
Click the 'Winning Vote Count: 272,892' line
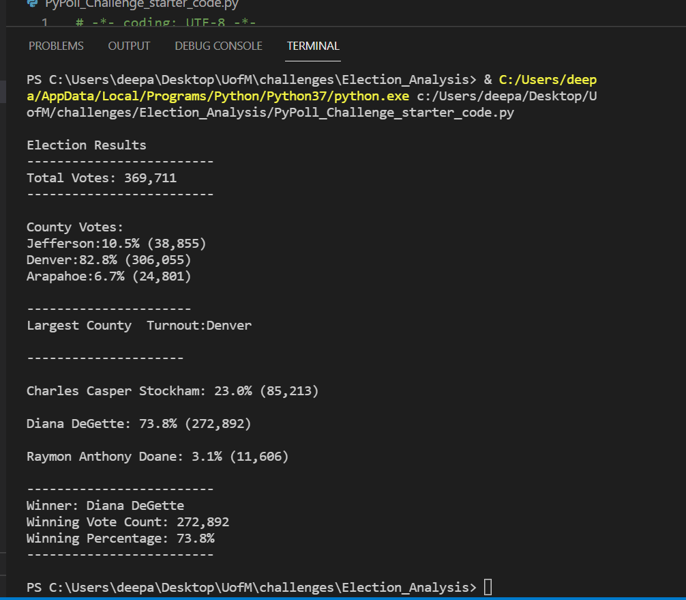[x=128, y=522]
